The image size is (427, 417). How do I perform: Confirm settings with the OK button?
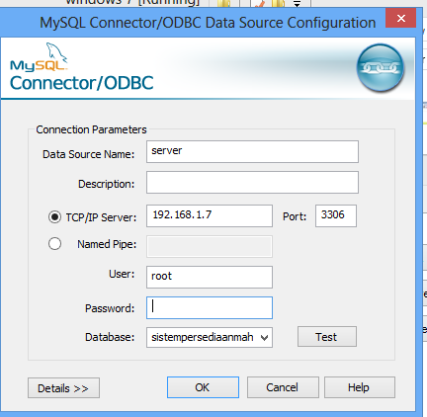(203, 387)
